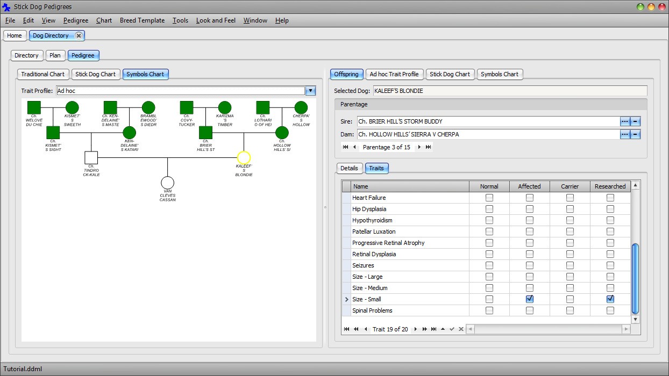Click the Sire name input field

click(488, 121)
